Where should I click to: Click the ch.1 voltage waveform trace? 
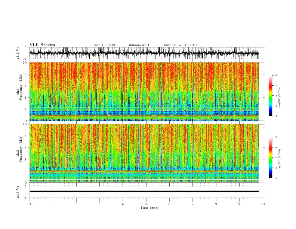(x=144, y=53)
